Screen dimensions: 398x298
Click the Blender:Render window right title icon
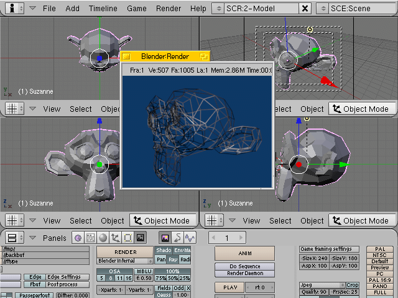pyautogui.click(x=204, y=56)
